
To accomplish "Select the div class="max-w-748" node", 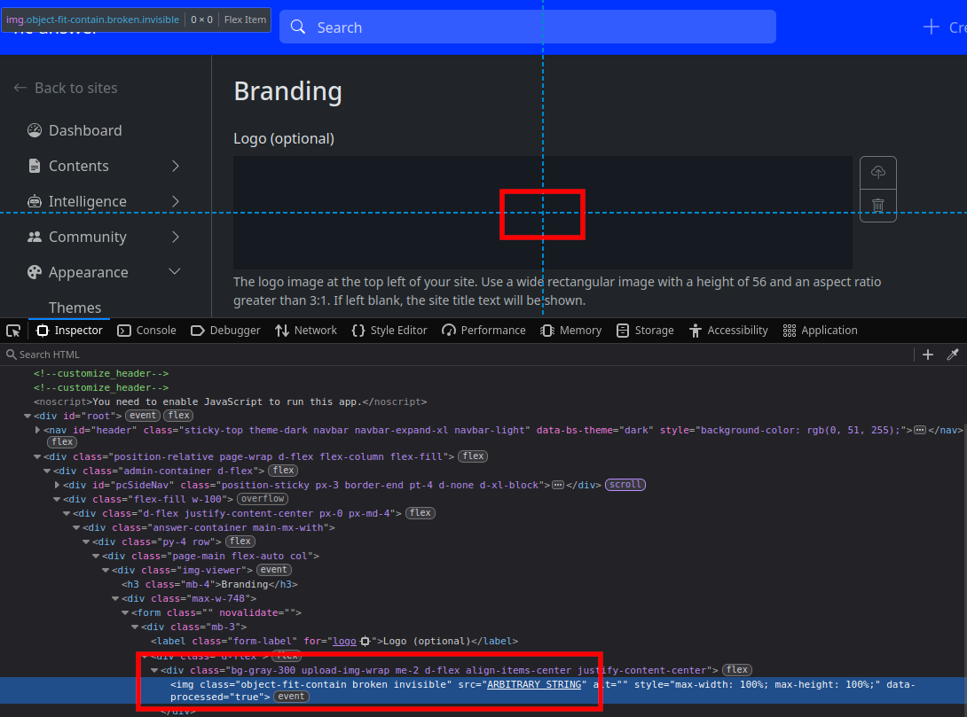I will [189, 599].
